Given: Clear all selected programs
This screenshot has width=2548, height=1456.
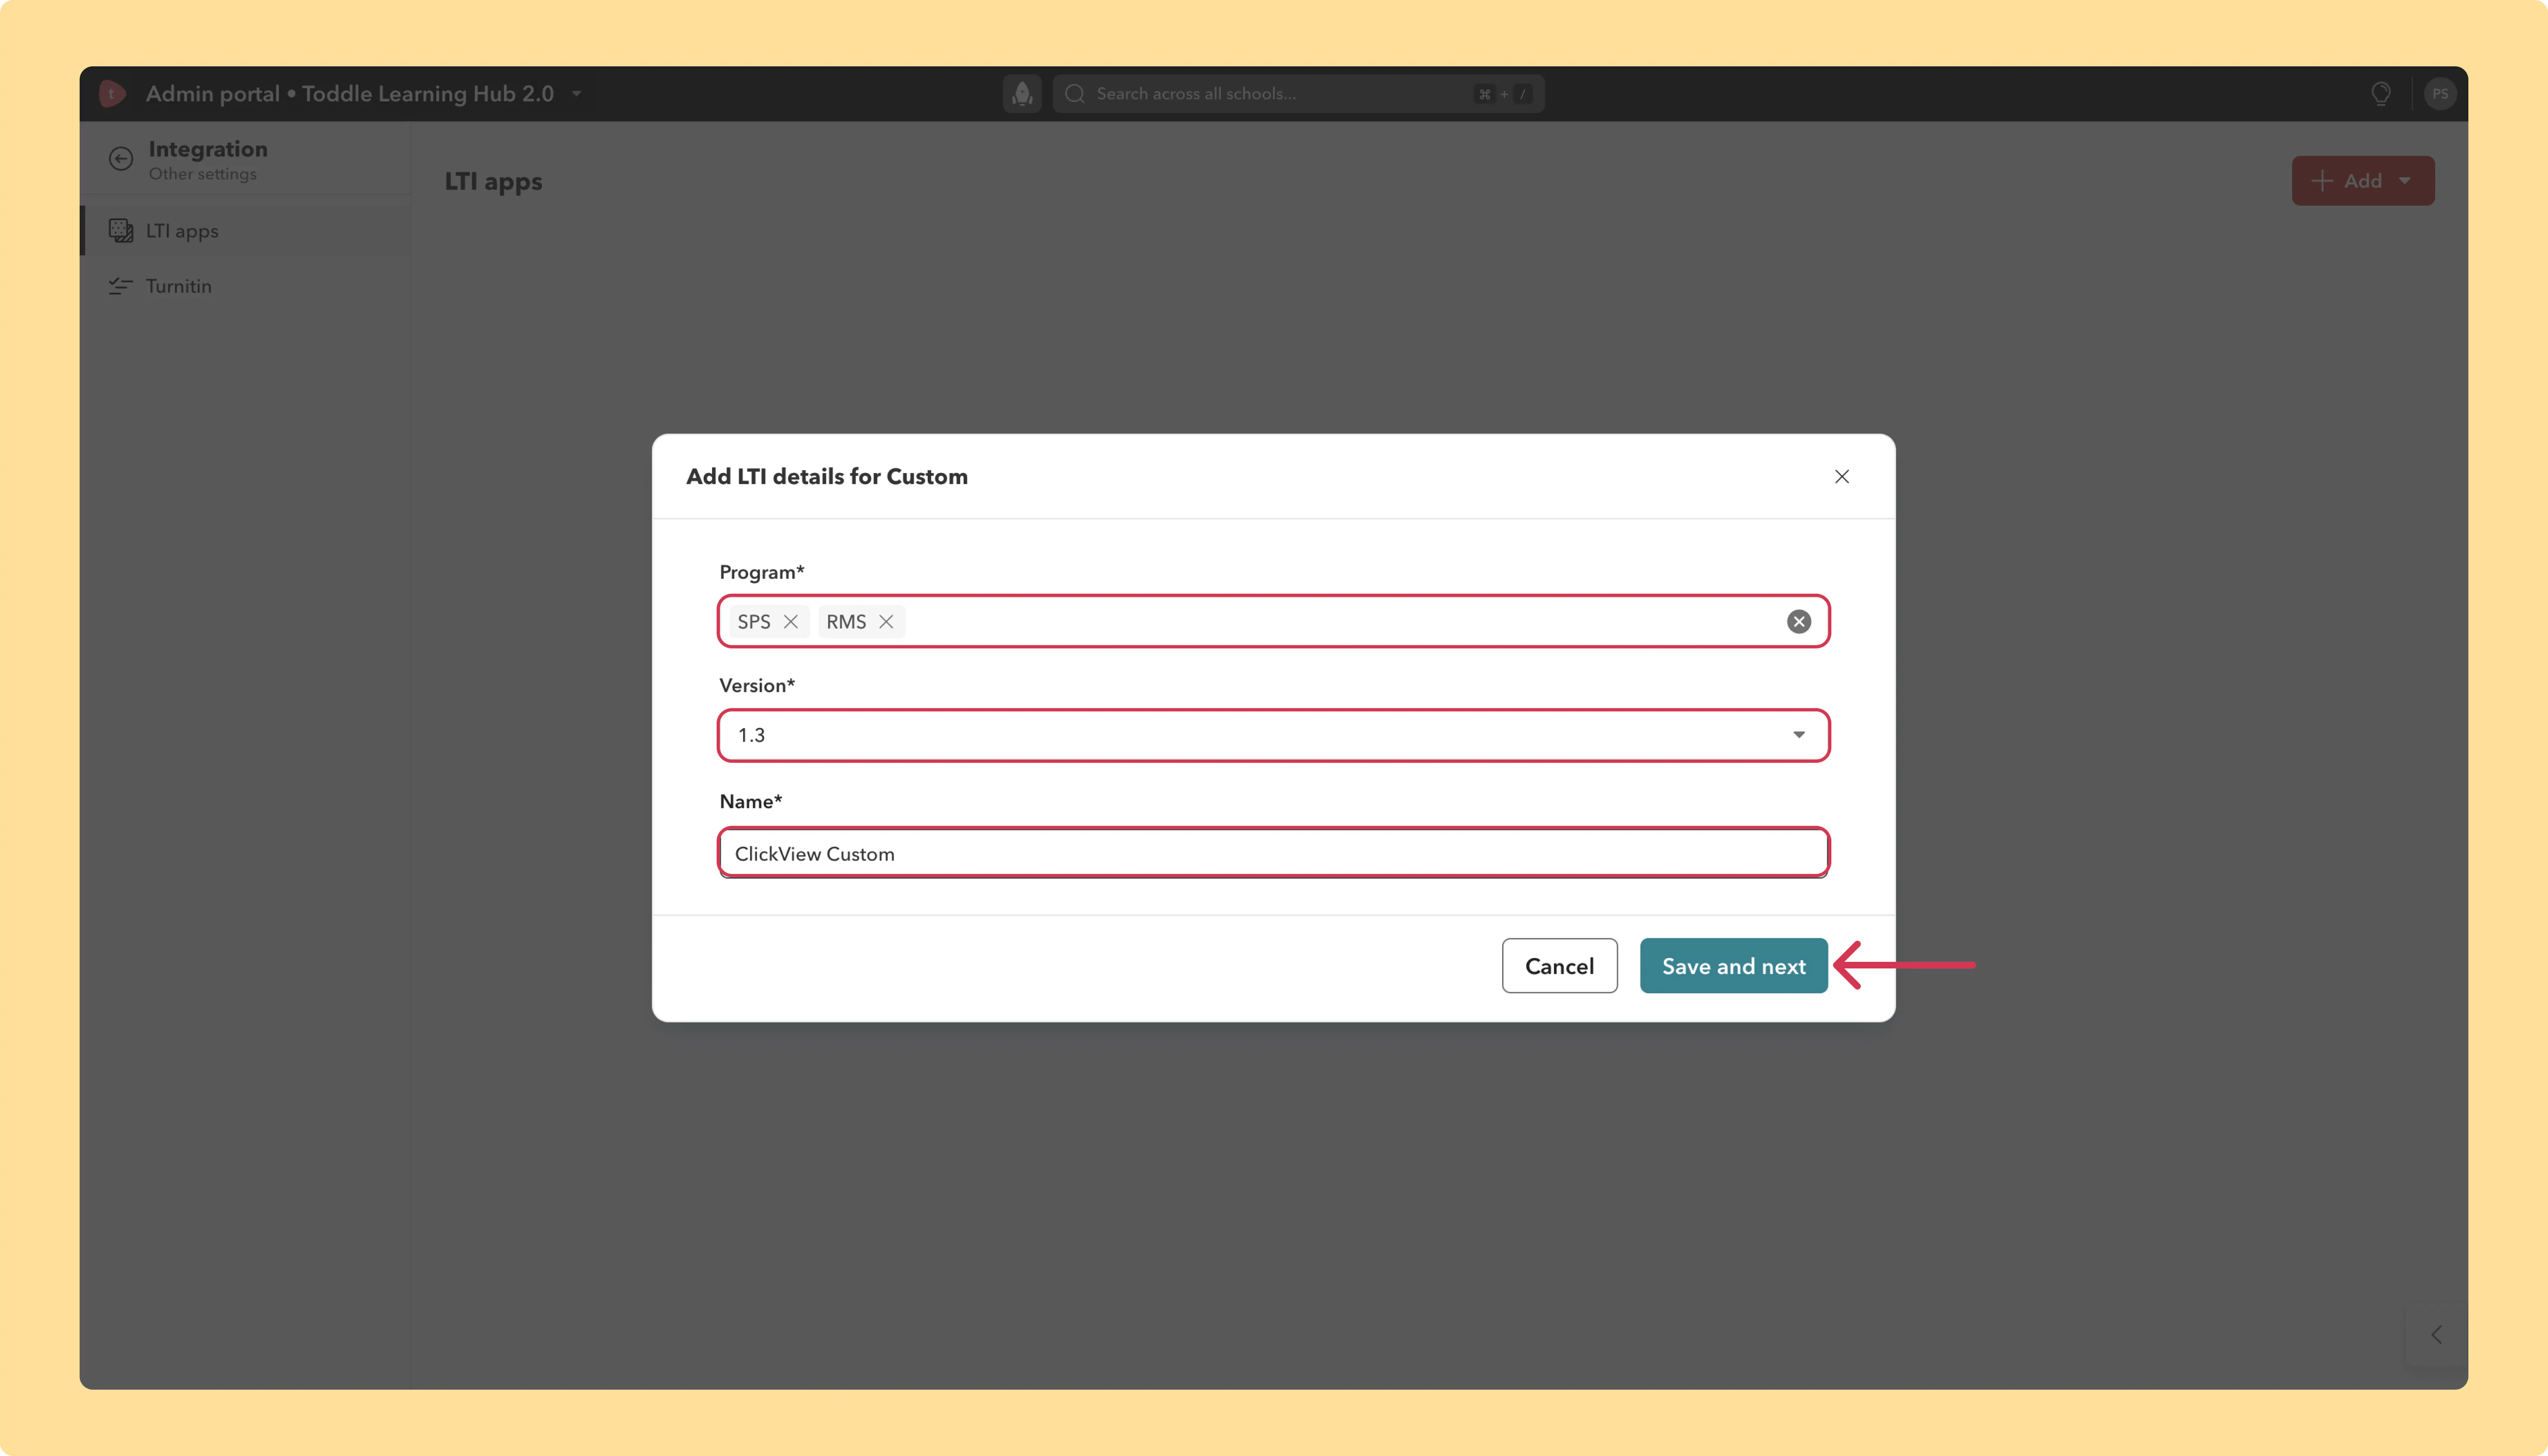Looking at the screenshot, I should click(x=1799, y=622).
